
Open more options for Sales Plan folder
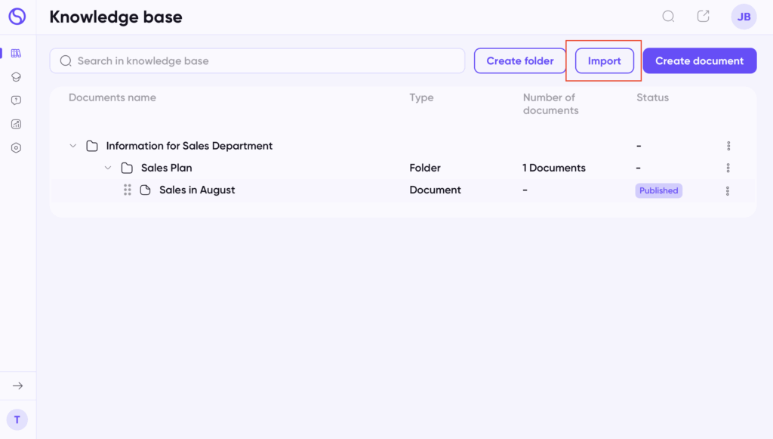tap(728, 168)
